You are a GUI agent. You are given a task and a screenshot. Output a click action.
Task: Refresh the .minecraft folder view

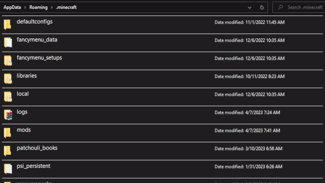click(x=262, y=7)
